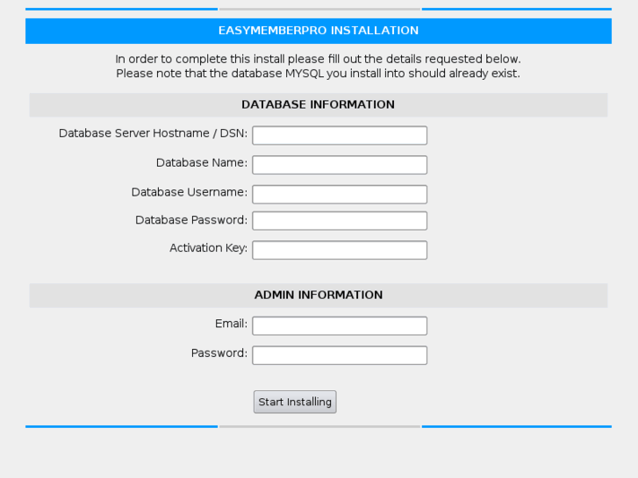Viewport: 638px width, 478px height.
Task: Click the "Database Password:" label text
Action: click(x=190, y=220)
